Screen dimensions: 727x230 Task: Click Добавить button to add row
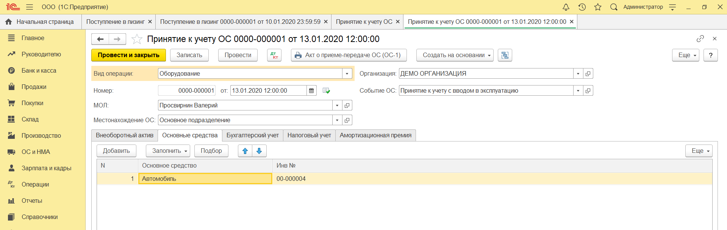[116, 151]
